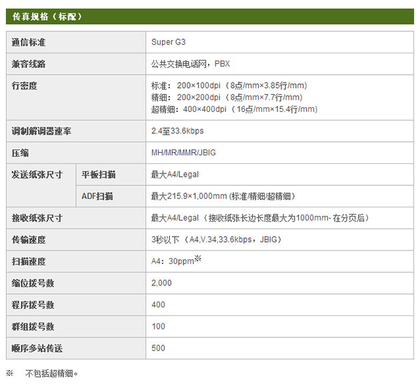The image size is (420, 386).
Task: Select the 缩位拨号数 value 2,000
Action: tap(161, 283)
